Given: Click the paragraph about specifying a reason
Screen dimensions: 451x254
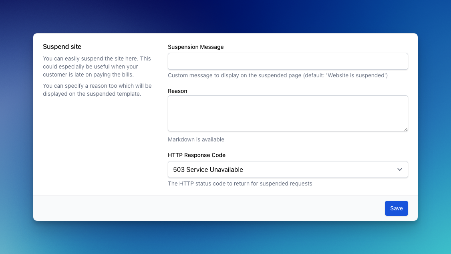Looking at the screenshot, I should click(97, 90).
